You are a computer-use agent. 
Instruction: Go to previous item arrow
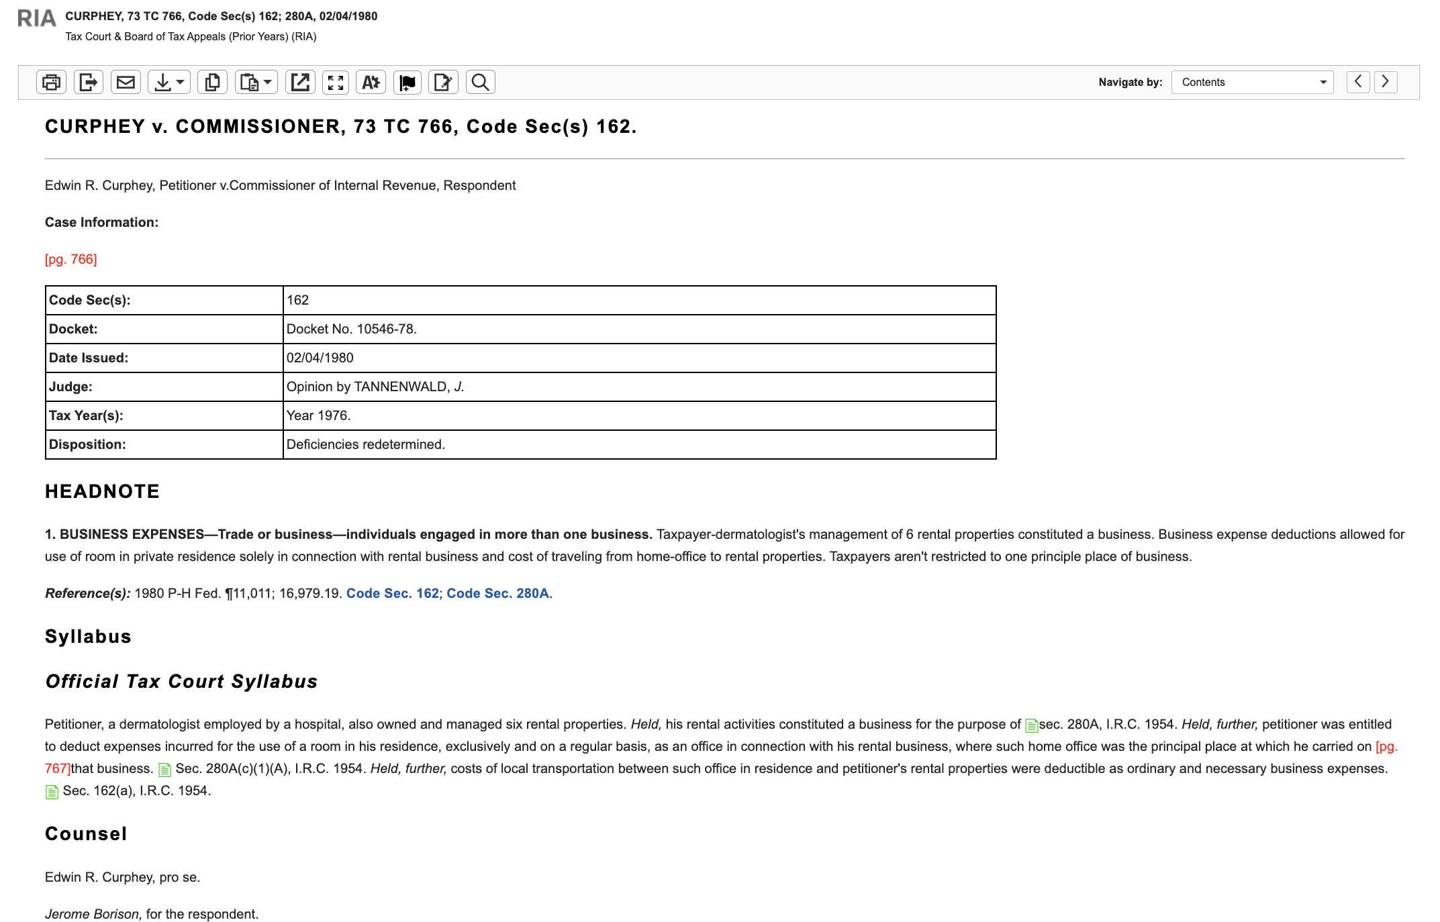click(x=1358, y=82)
